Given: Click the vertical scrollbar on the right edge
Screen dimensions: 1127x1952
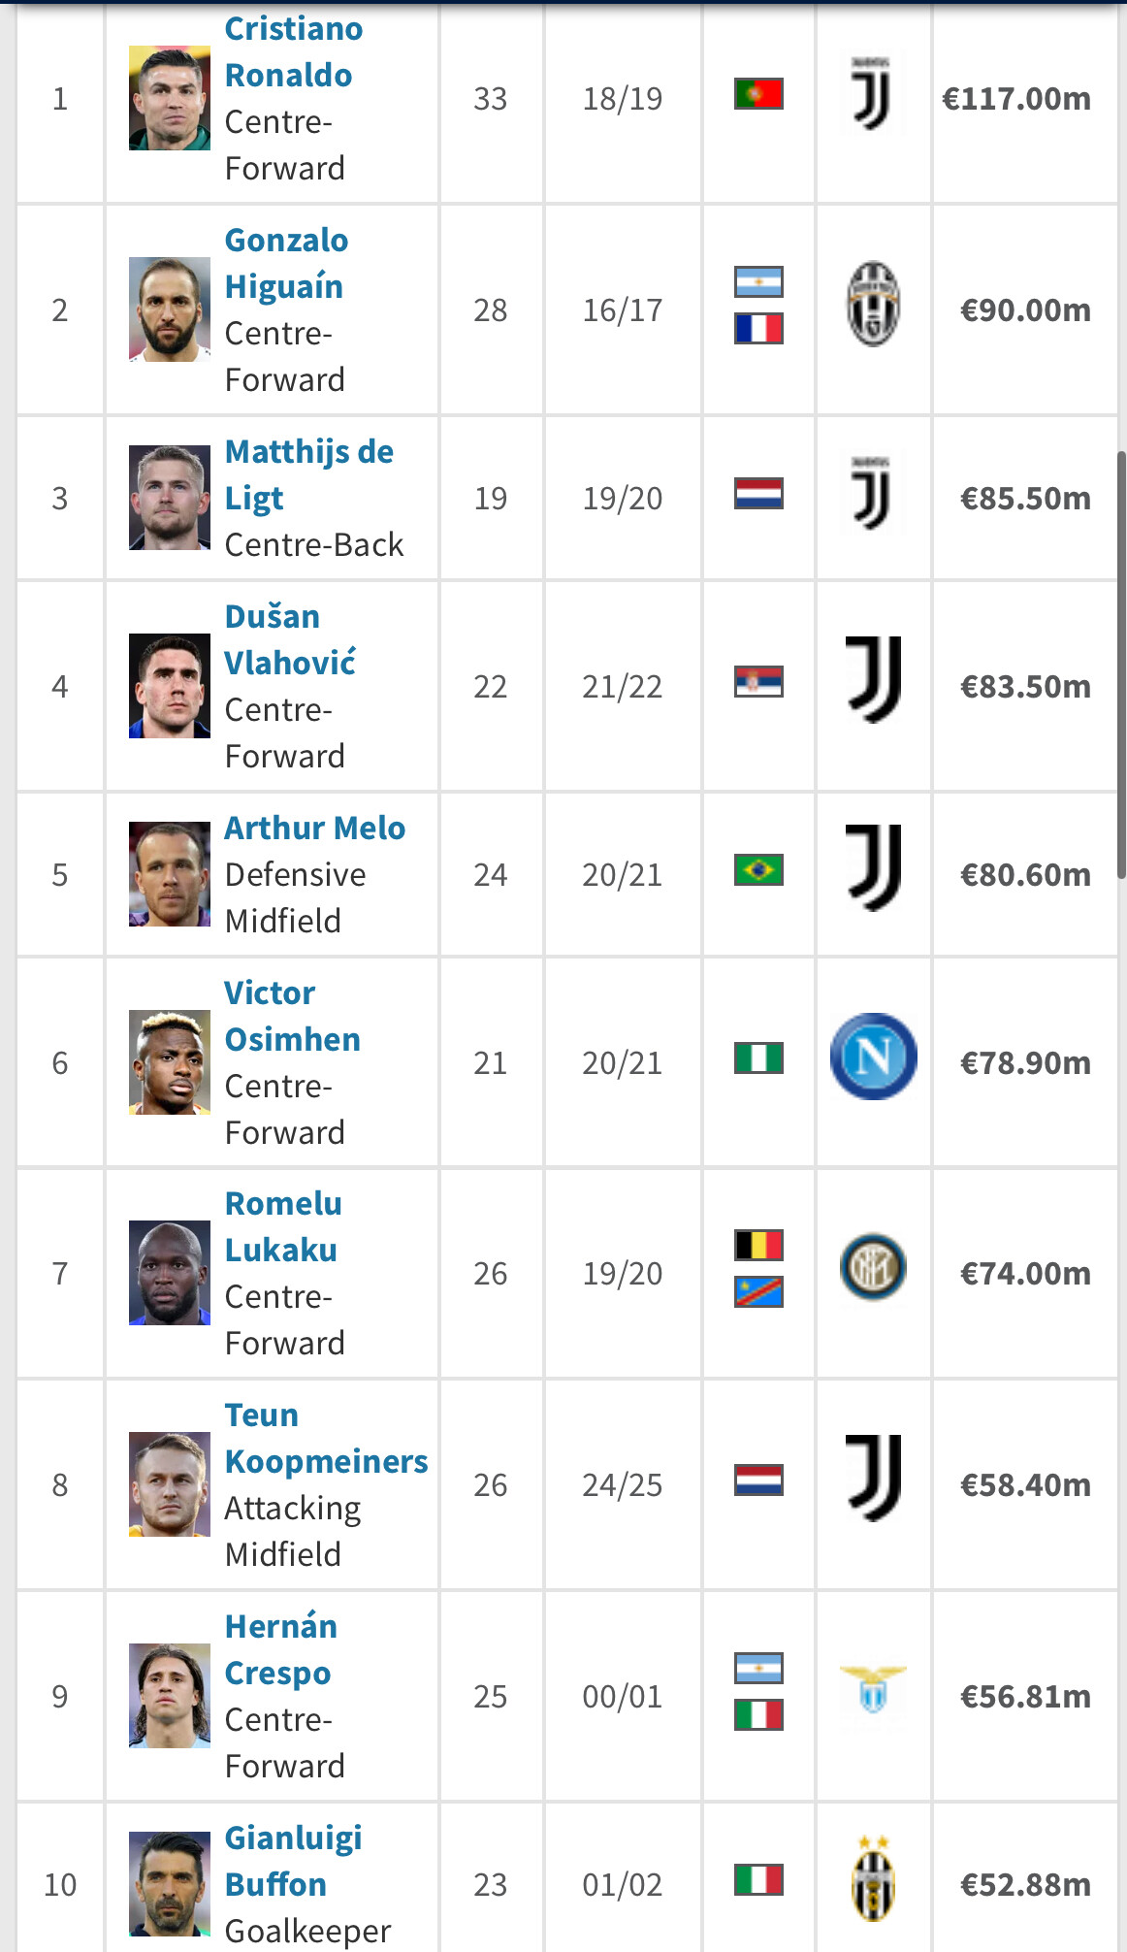Looking at the screenshot, I should point(1121,665).
